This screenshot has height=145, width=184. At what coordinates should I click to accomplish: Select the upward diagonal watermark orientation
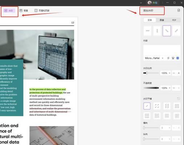[176, 31]
